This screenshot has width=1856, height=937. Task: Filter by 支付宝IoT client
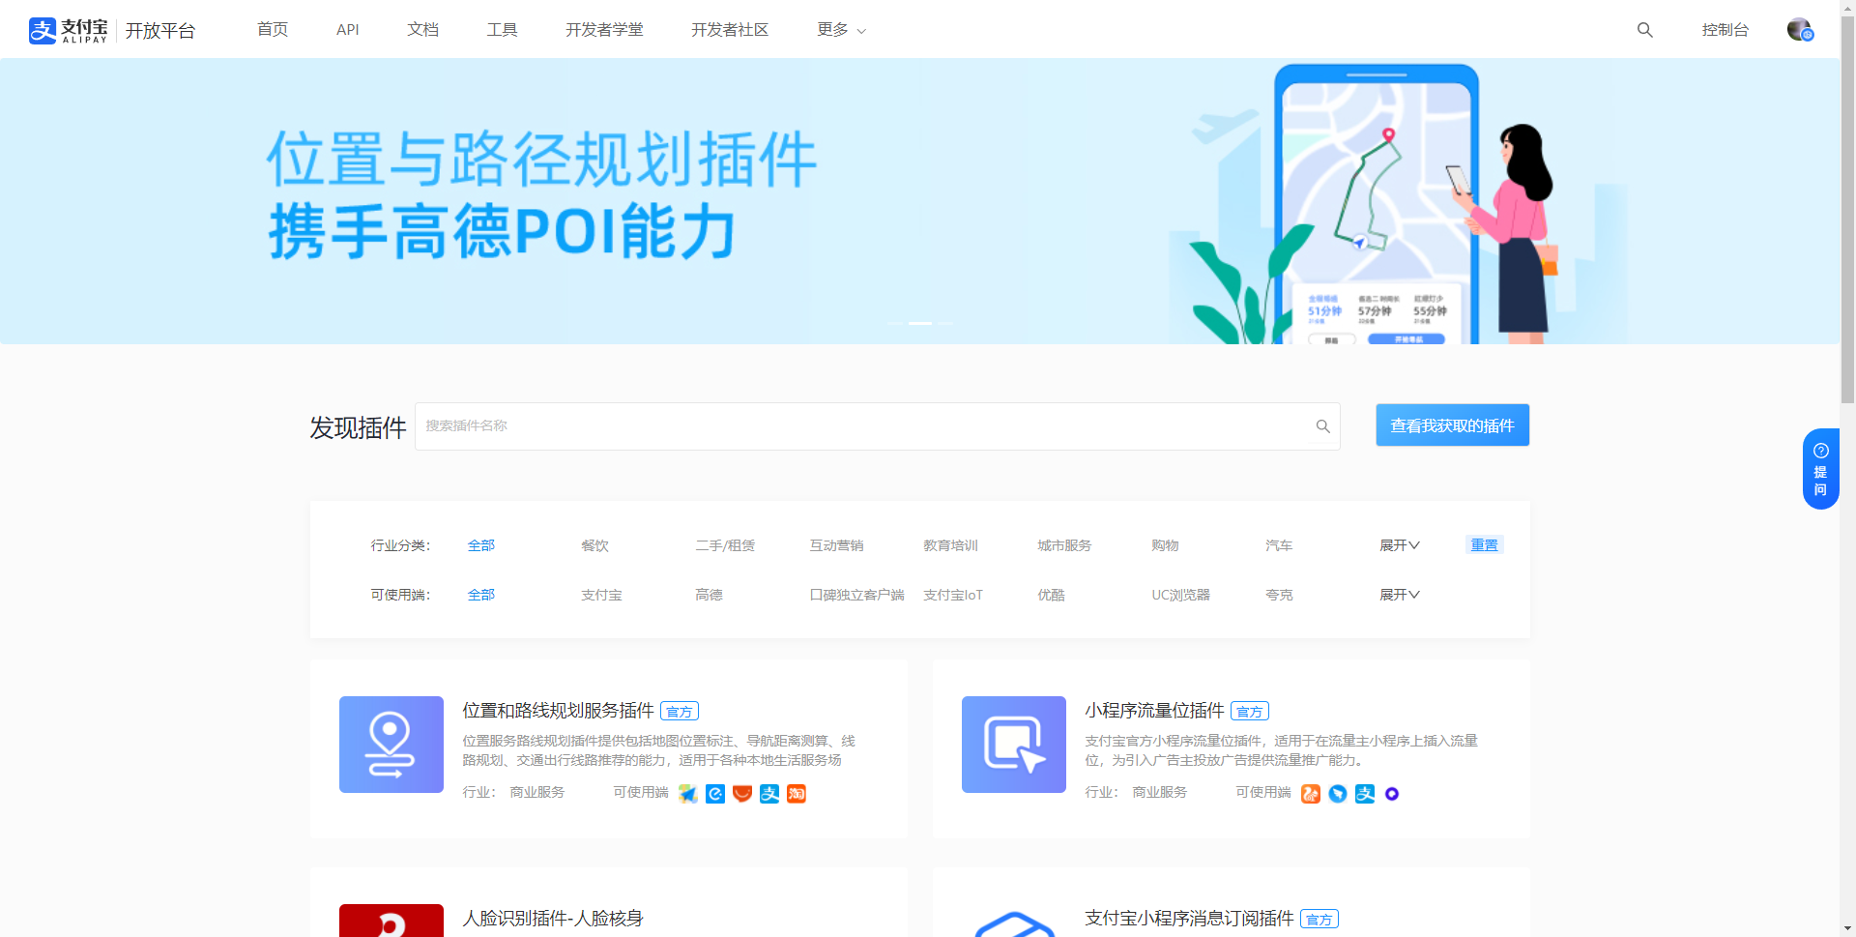tap(953, 595)
